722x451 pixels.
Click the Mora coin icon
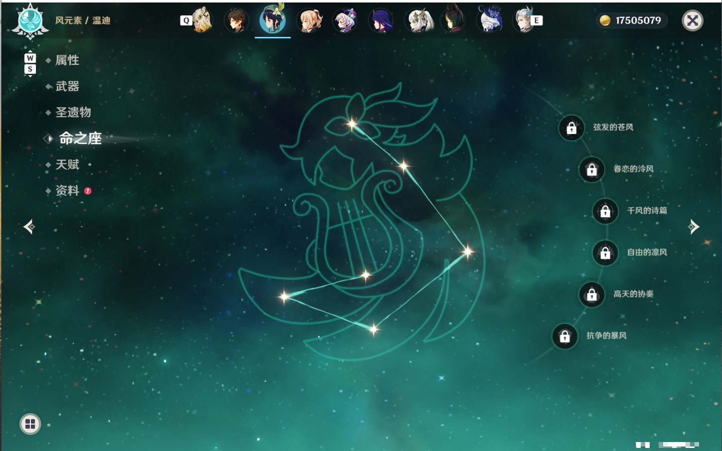[605, 20]
